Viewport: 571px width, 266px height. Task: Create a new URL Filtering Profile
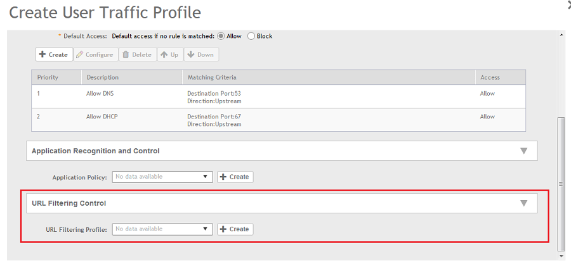tap(235, 229)
